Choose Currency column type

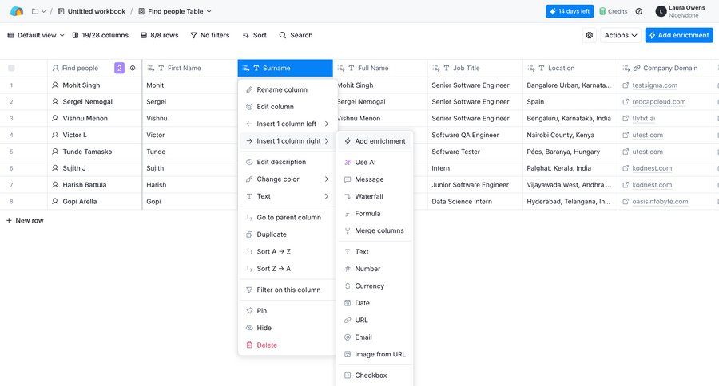[x=374, y=286]
